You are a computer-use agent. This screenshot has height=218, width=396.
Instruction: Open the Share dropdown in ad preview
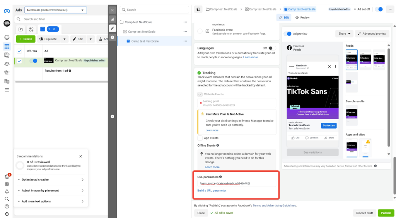[344, 34]
